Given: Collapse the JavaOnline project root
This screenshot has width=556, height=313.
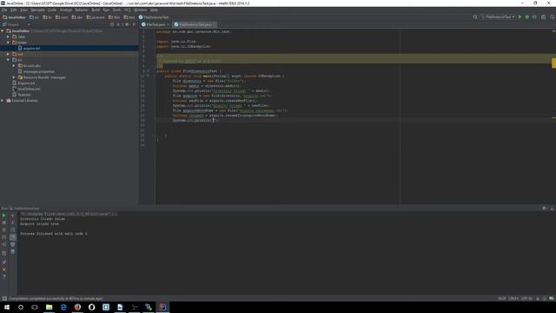Looking at the screenshot, I should pyautogui.click(x=3, y=31).
